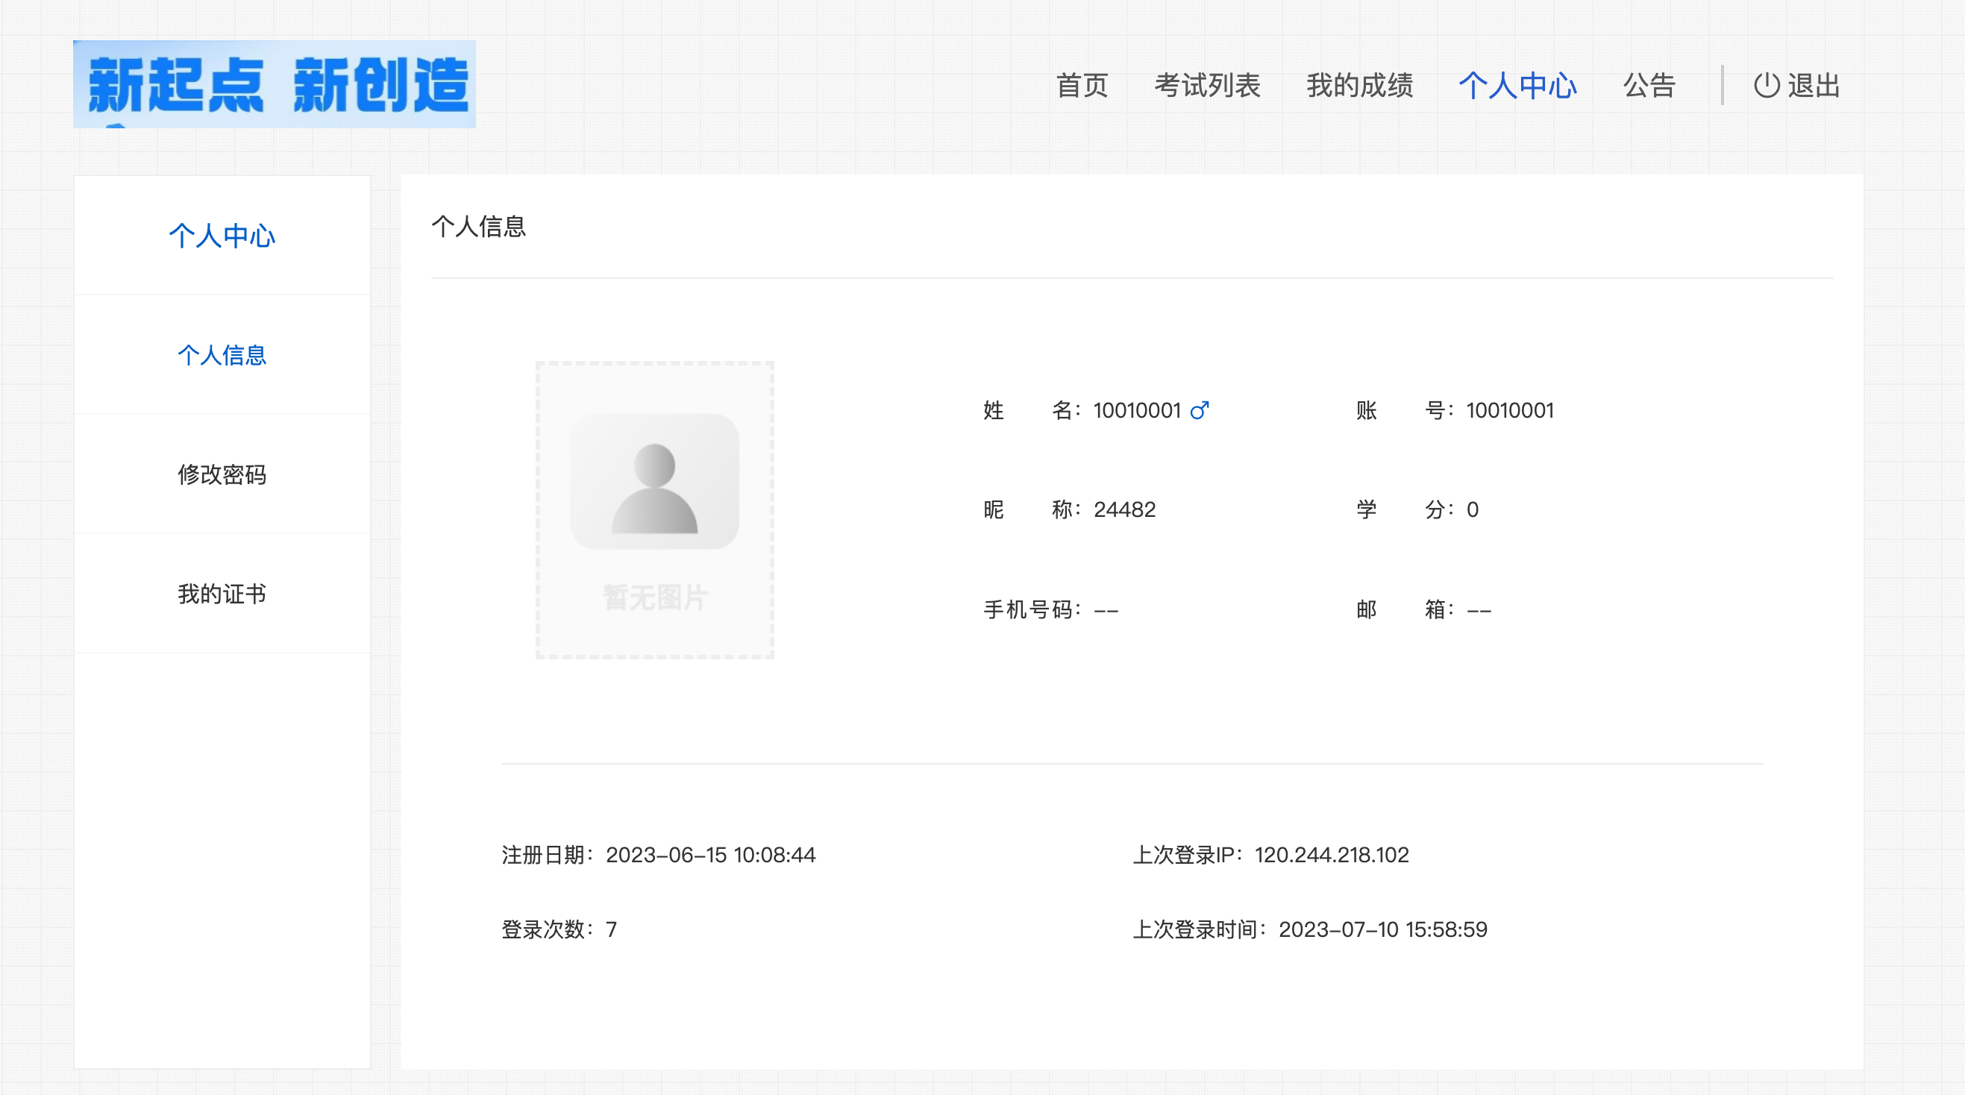
Task: Open 修改密码 in the left sidebar
Action: point(222,474)
